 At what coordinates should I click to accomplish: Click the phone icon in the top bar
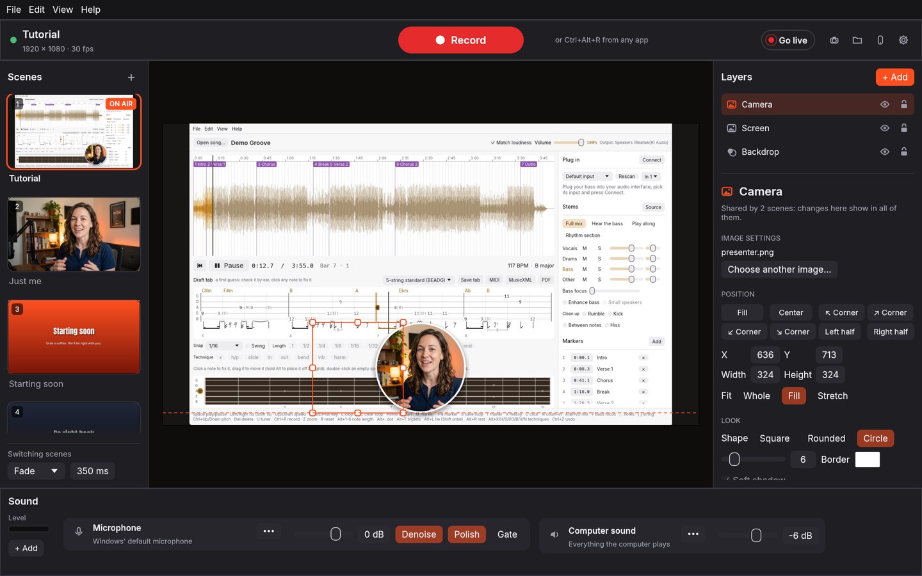click(880, 40)
